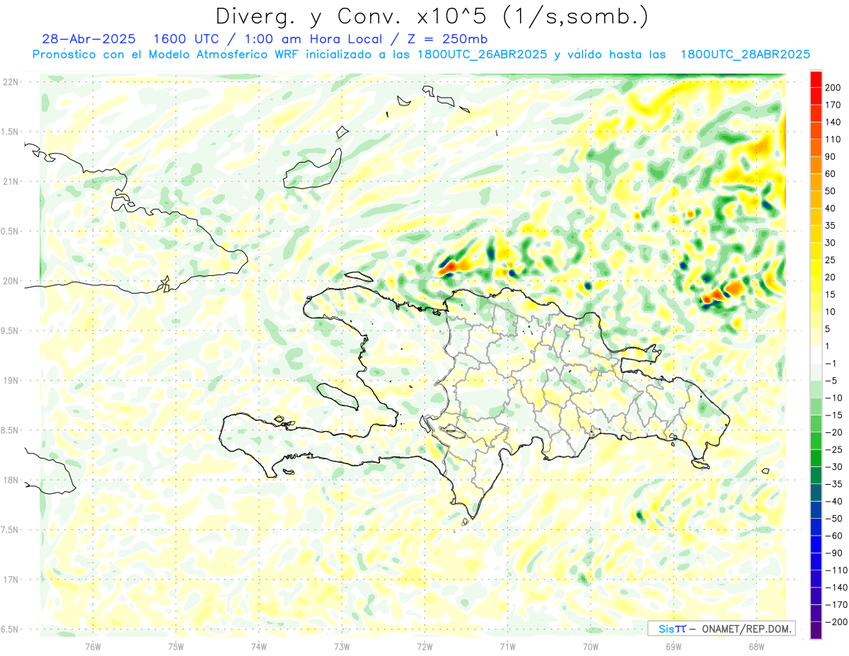Select the purple bottom swatch of colorbar
This screenshot has width=849, height=656.
pyautogui.click(x=816, y=630)
